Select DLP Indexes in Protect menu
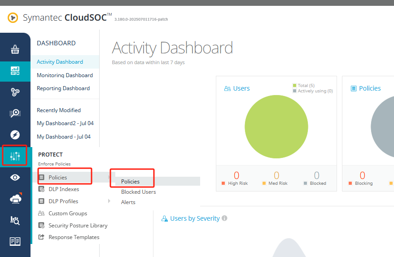394x257 pixels. (64, 189)
